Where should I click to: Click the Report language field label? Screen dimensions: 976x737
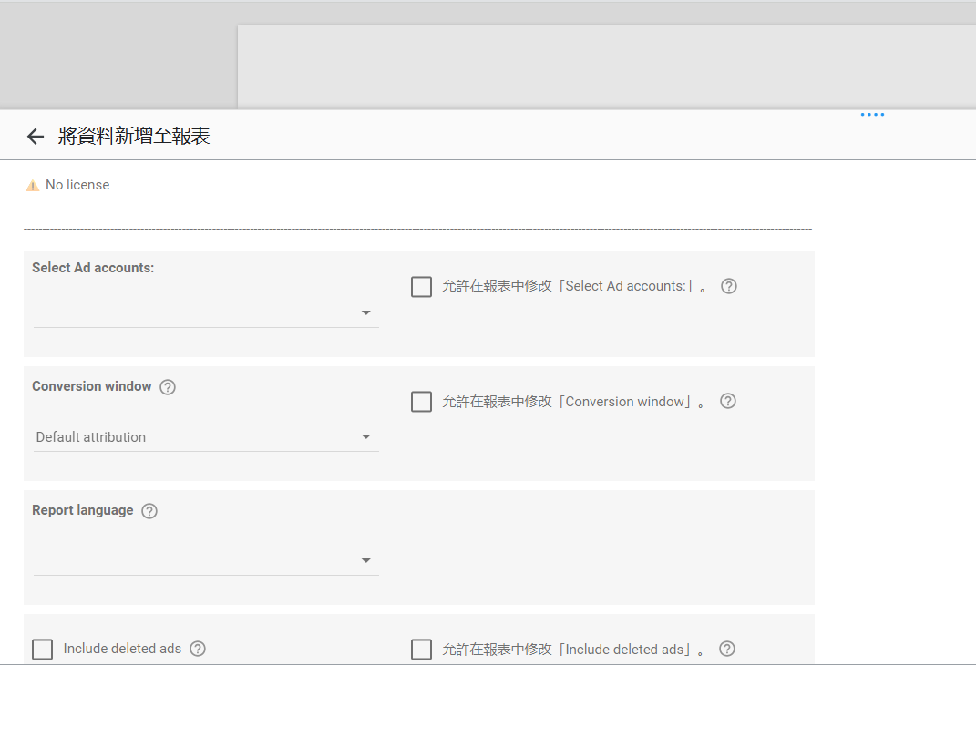point(83,510)
